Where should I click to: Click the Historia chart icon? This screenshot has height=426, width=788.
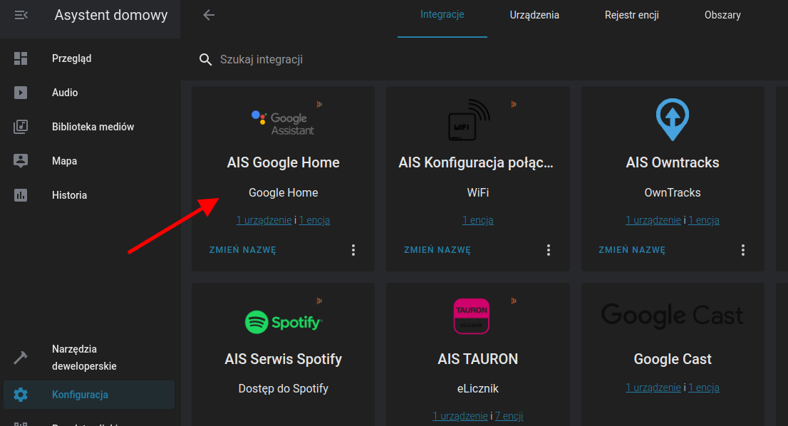(21, 195)
